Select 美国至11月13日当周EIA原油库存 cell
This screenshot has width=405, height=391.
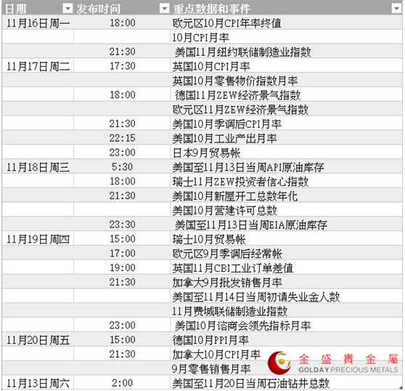coord(286,225)
